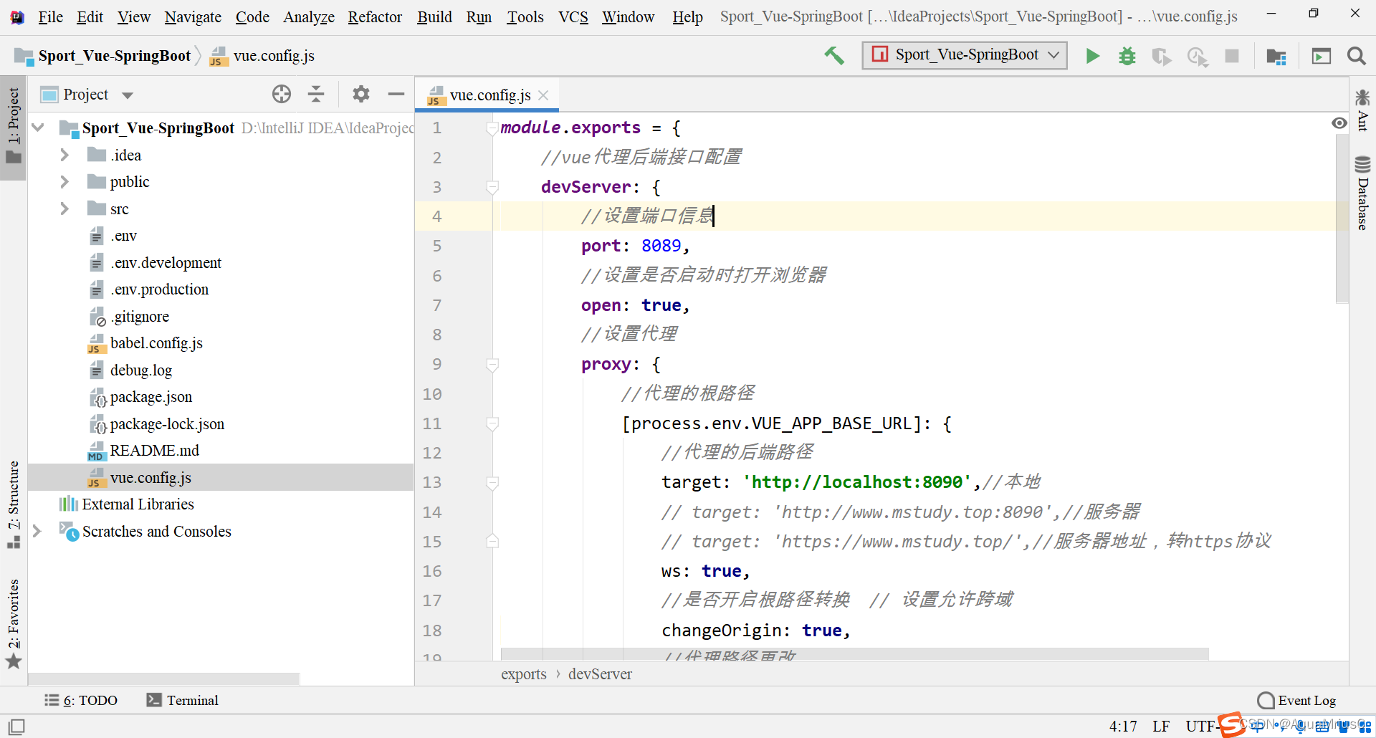Viewport: 1376px width, 738px height.
Task: Collapse the Sport_Vue-SpringBoot root node
Action: coord(39,128)
